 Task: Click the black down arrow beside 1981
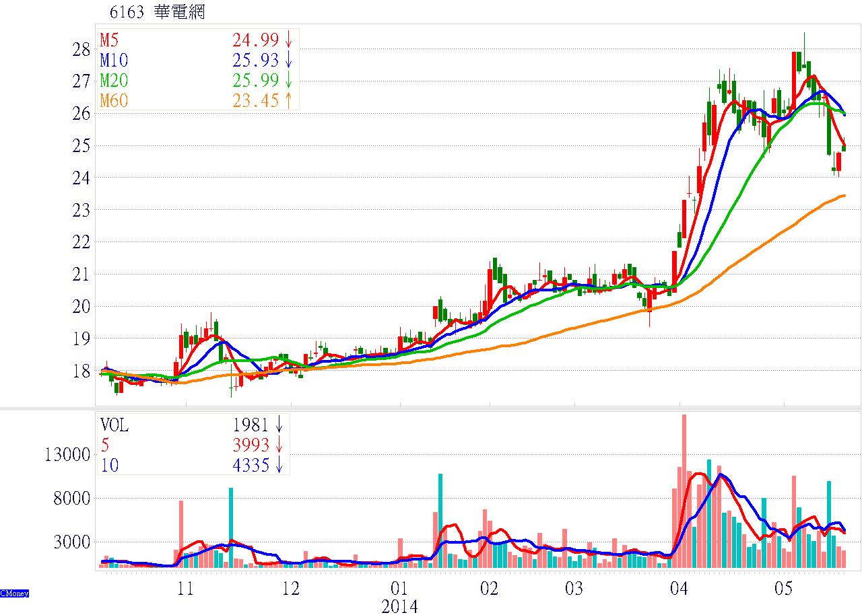pos(279,425)
